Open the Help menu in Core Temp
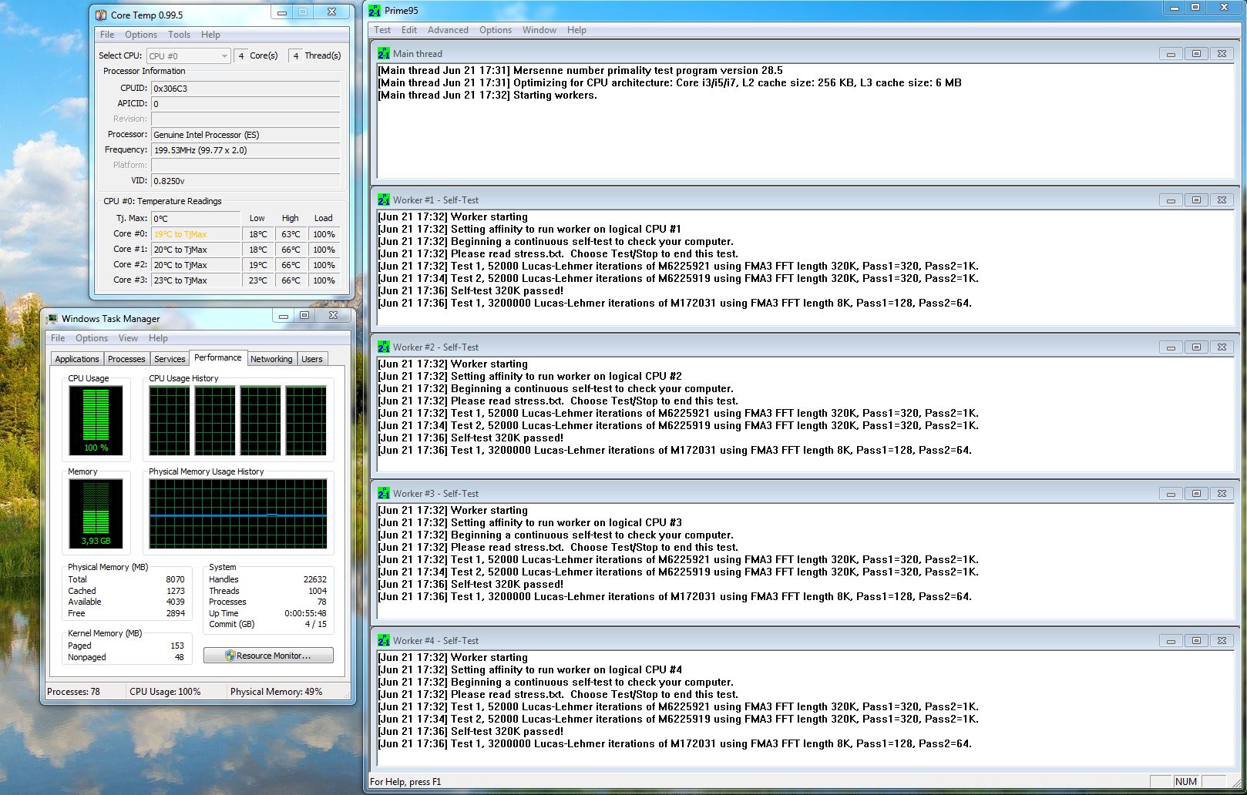Viewport: 1247px width, 795px height. (x=210, y=35)
